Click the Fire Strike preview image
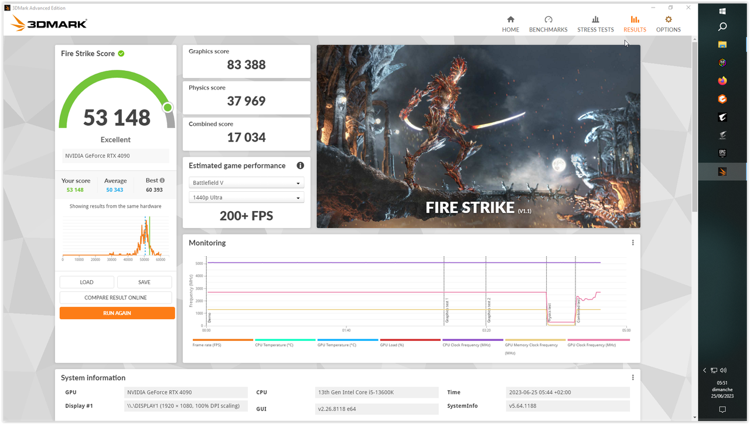The image size is (750, 424). [x=478, y=136]
